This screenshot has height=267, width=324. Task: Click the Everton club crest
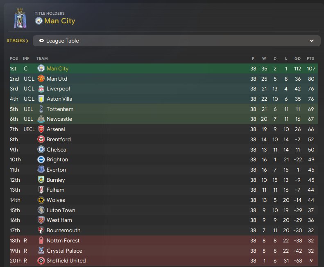tap(41, 170)
